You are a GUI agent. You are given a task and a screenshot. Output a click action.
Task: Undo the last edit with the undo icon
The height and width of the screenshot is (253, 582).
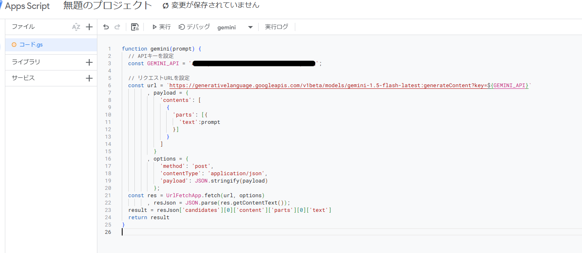(x=106, y=26)
